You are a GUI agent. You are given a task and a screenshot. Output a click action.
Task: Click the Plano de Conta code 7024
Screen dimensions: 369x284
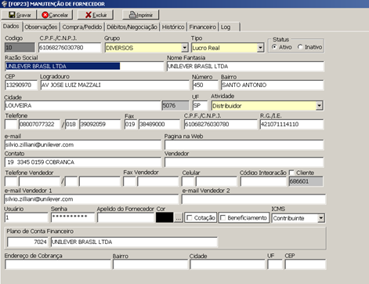[27, 242]
